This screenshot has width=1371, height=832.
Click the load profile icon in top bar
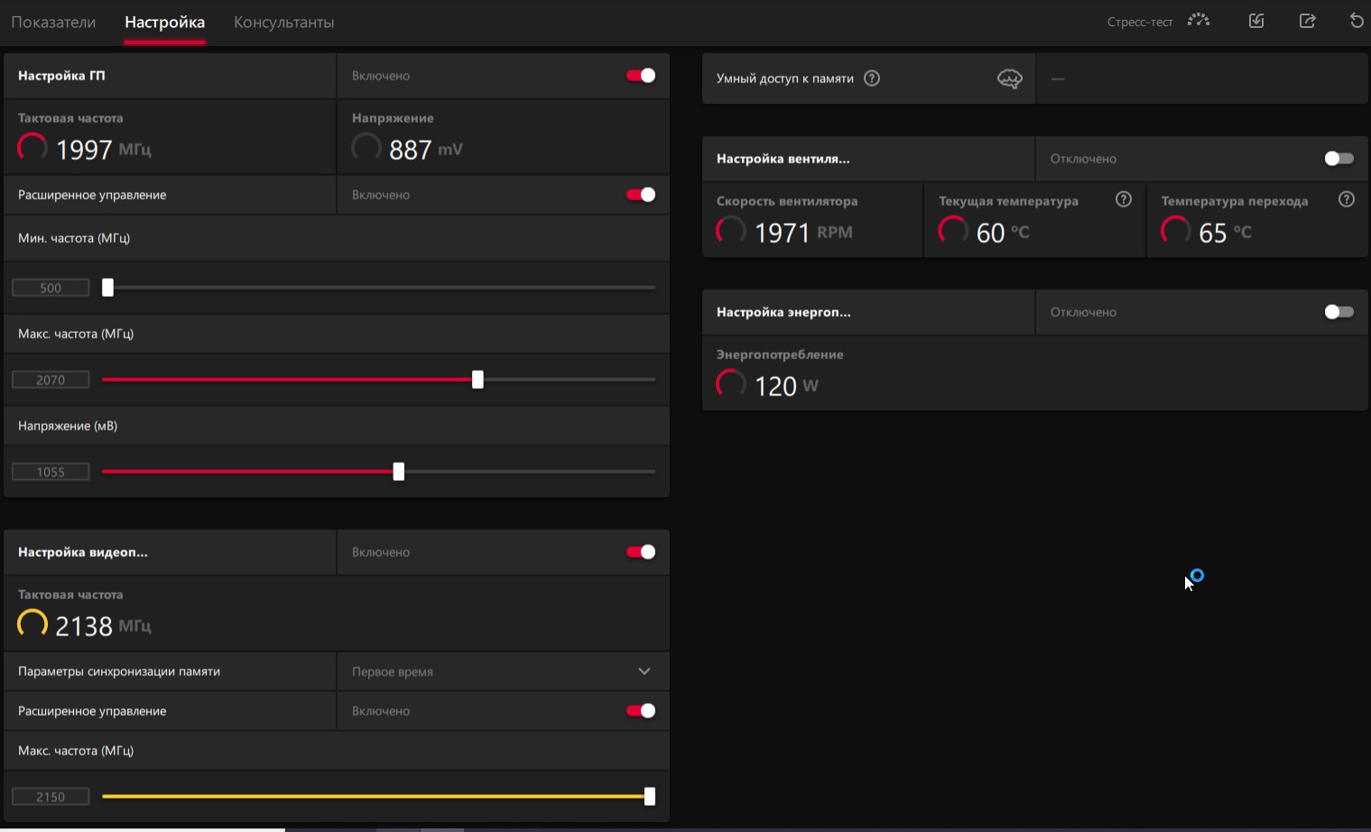pyautogui.click(x=1256, y=21)
